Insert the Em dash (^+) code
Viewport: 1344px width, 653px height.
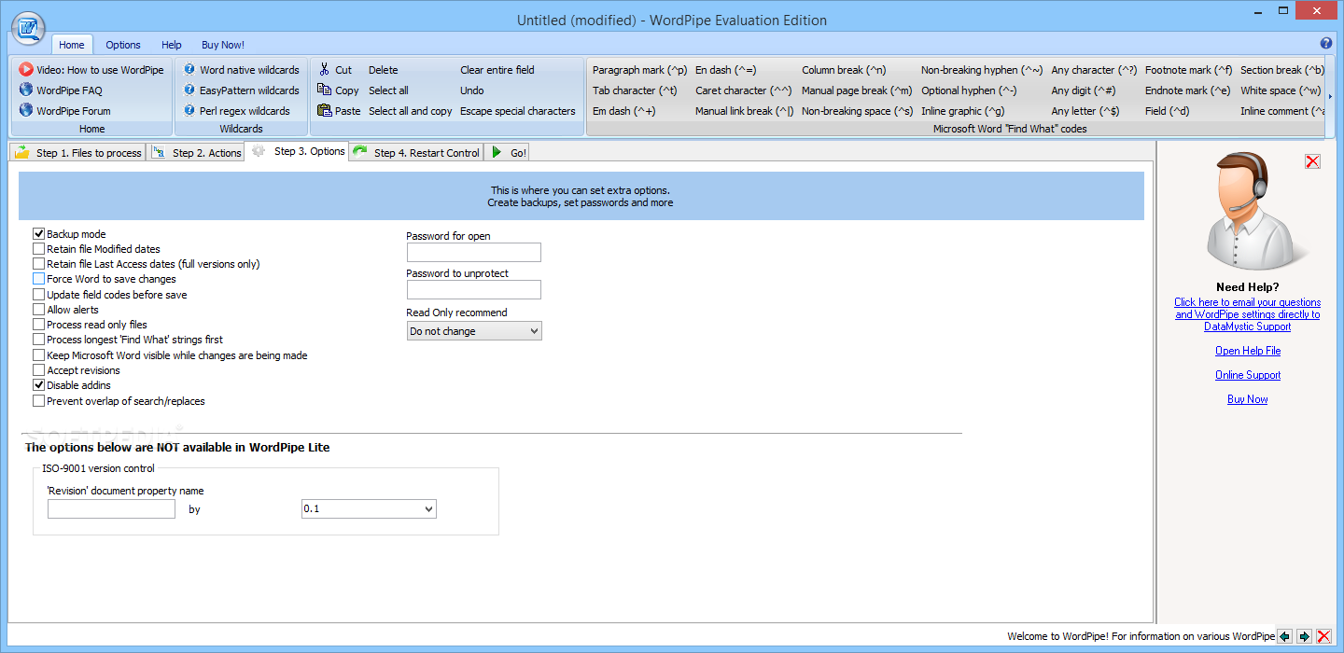pos(624,111)
